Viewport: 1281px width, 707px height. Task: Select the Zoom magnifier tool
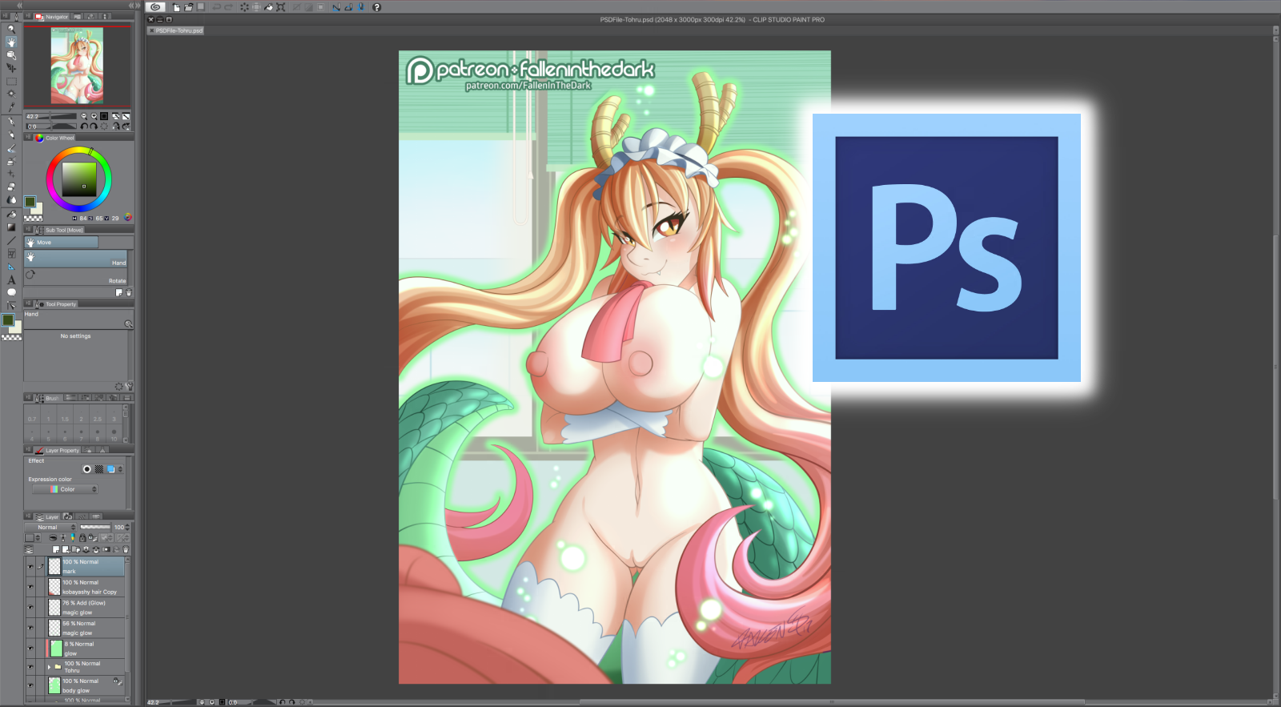point(11,29)
